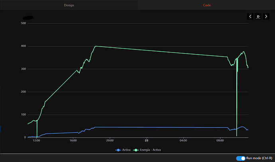
Task: Click the blacked-out chart title
Action: (x=28, y=18)
